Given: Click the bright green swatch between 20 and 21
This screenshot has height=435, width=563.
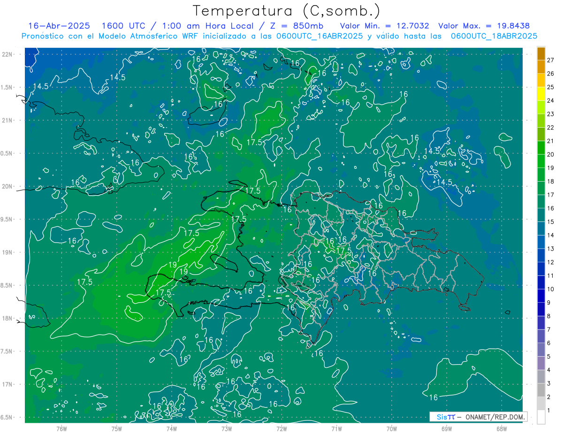Looking at the screenshot, I should pos(541,148).
